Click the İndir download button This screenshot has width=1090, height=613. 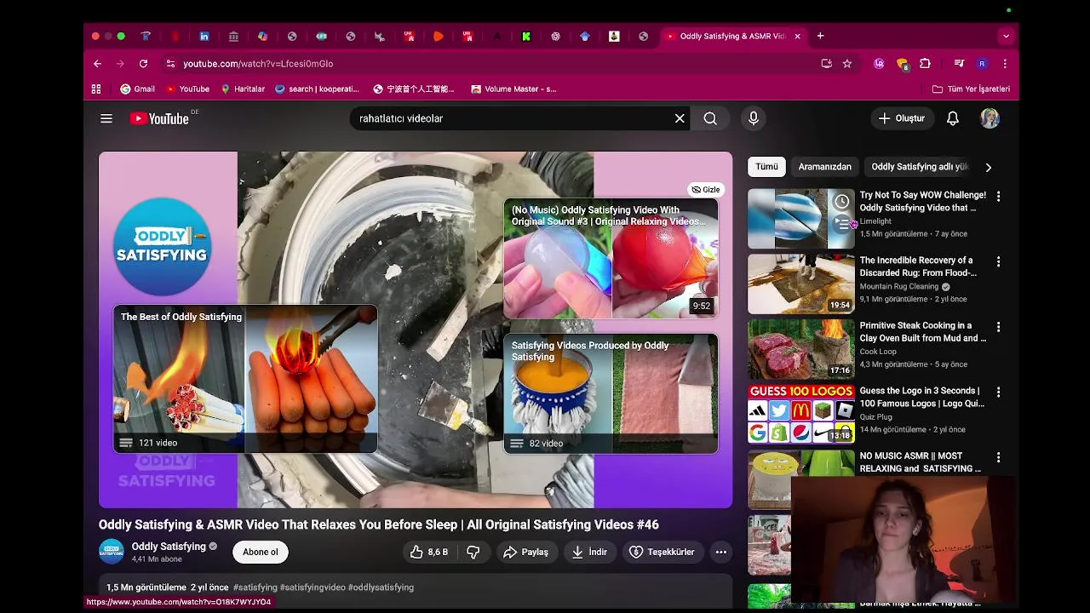pyautogui.click(x=589, y=552)
